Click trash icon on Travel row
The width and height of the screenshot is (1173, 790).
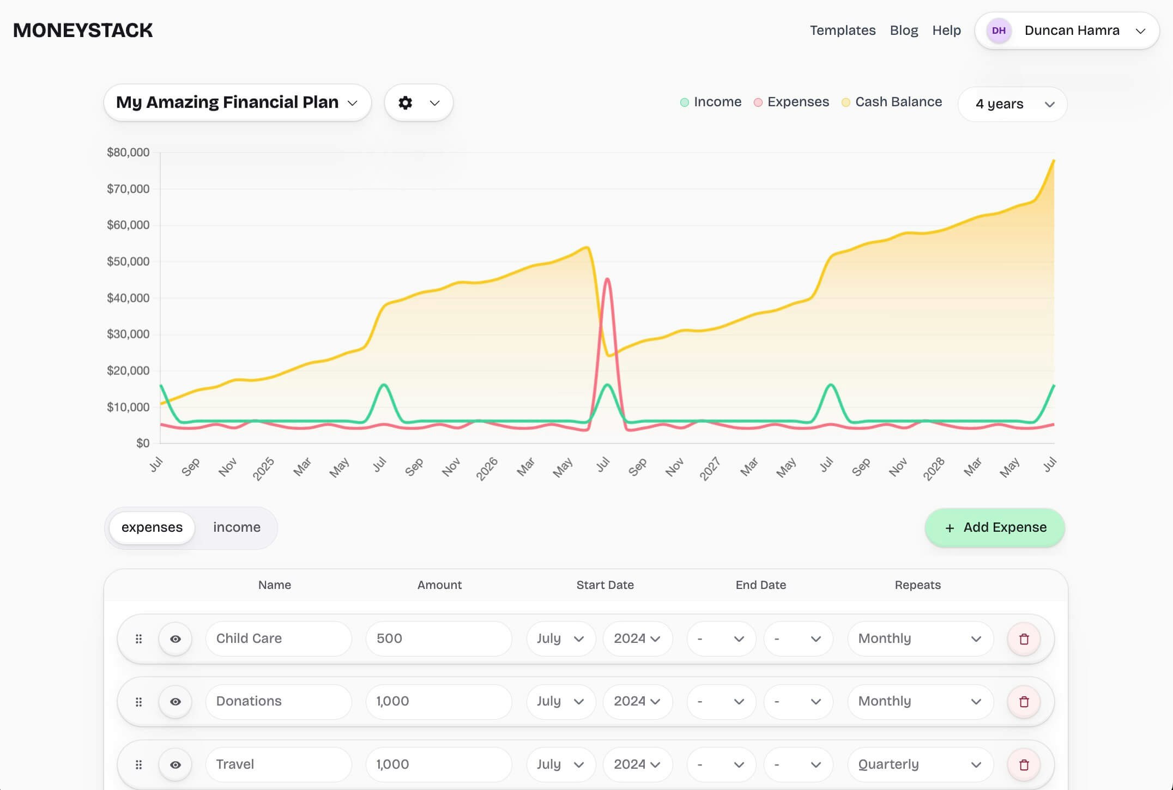tap(1024, 765)
